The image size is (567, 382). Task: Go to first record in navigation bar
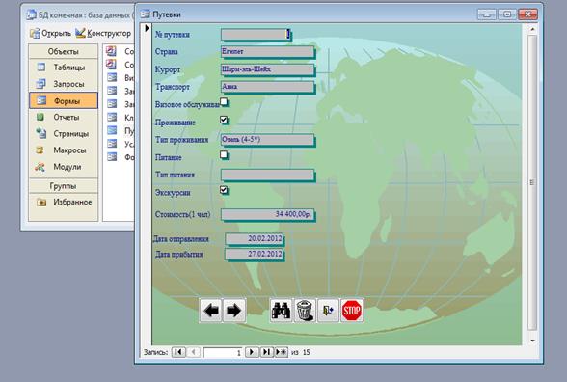[178, 352]
